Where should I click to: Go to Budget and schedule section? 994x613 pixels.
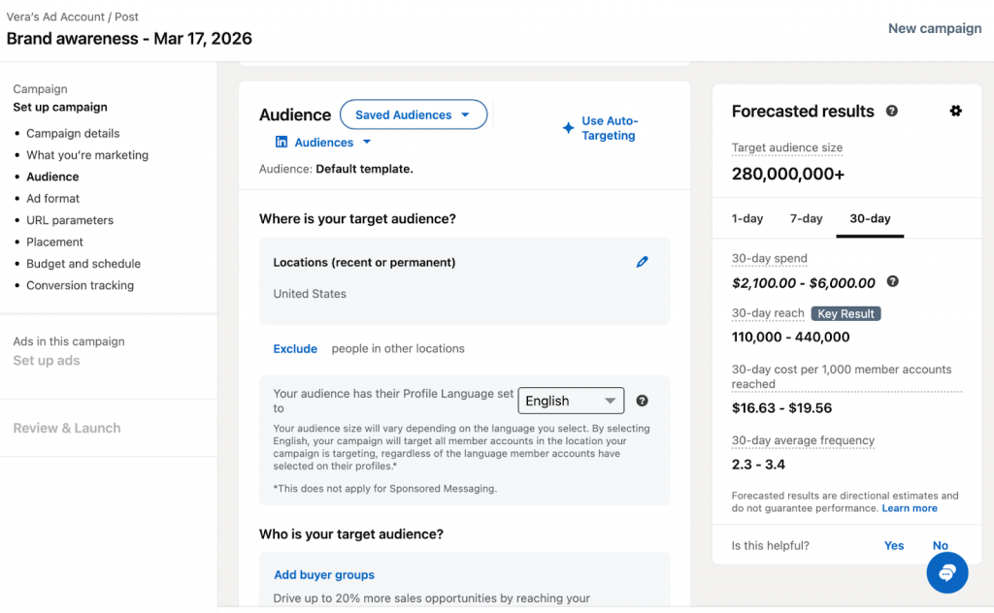pos(83,264)
